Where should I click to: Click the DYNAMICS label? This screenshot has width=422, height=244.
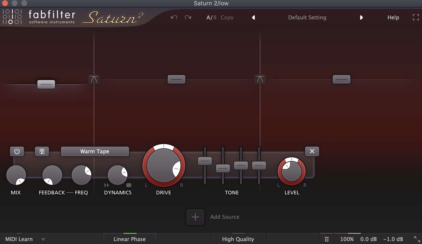[118, 193]
